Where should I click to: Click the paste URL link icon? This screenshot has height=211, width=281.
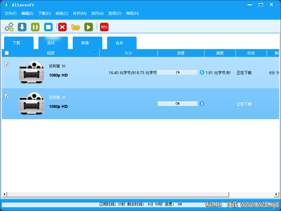[x=9, y=27]
